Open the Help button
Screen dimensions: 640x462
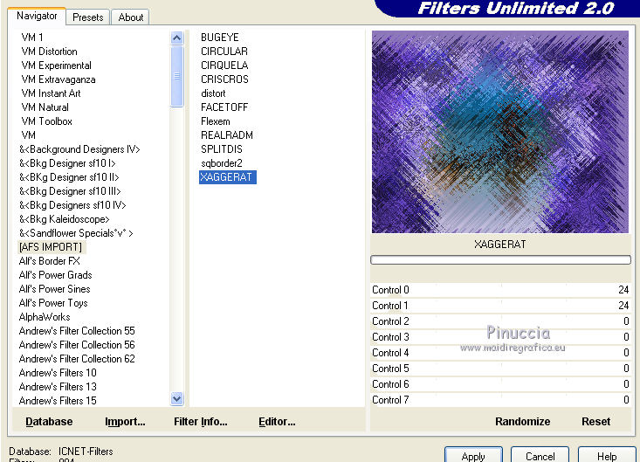pos(607,455)
